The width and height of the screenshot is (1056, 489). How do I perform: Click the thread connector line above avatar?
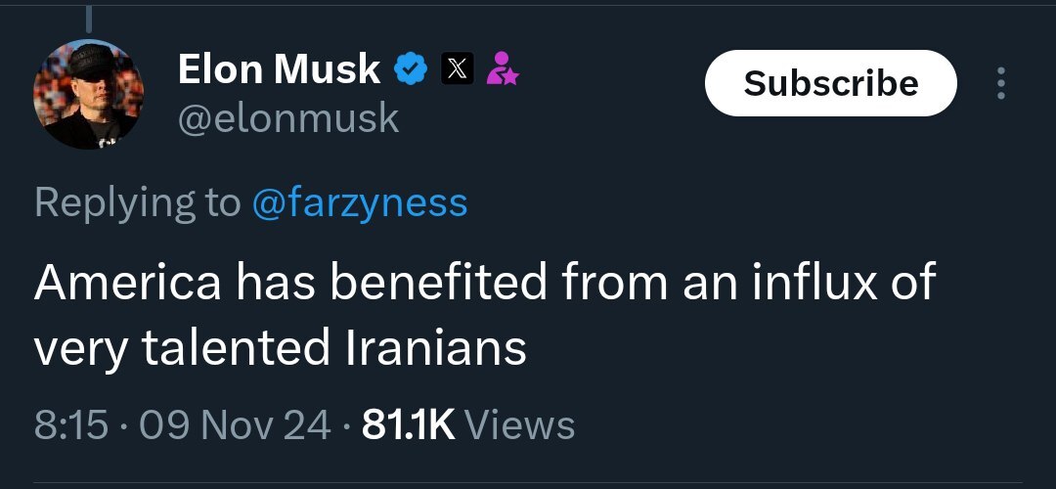88,18
